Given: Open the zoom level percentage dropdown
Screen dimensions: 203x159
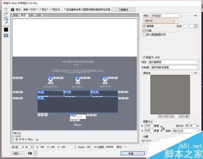Looking at the screenshot, I should click(x=32, y=147).
